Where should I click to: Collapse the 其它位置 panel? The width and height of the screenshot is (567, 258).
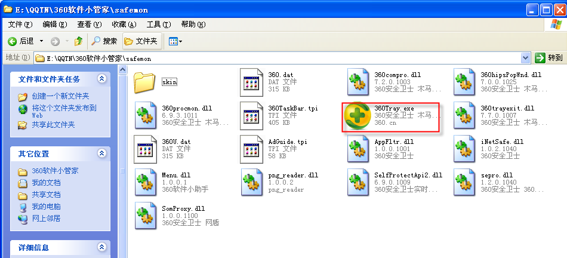(102, 153)
